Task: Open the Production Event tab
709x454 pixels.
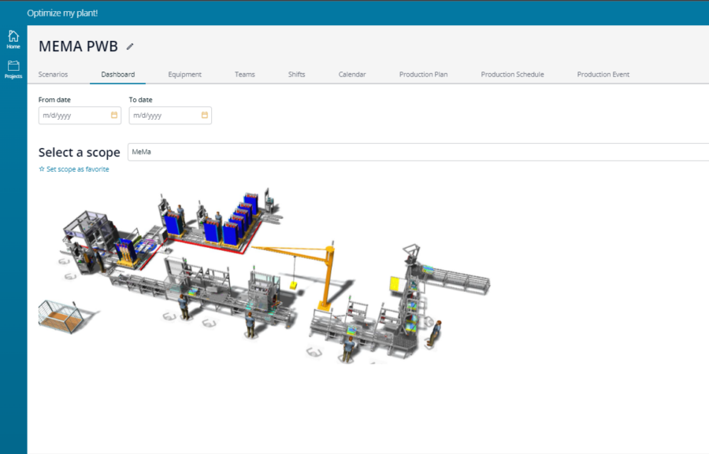Action: tap(603, 74)
